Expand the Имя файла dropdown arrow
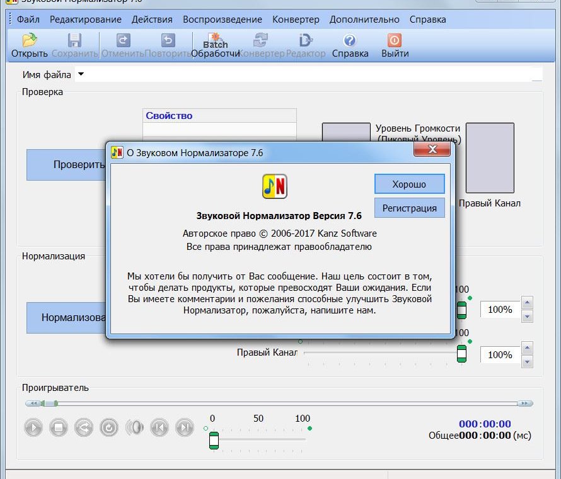This screenshot has width=561, height=479. point(81,74)
